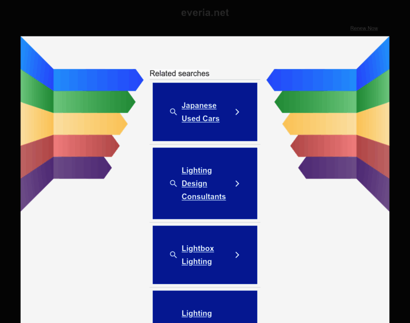
Task: Click the green ribbon on the left side
Action: pyautogui.click(x=93, y=102)
